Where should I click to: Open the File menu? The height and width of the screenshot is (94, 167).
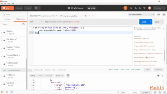2,4
